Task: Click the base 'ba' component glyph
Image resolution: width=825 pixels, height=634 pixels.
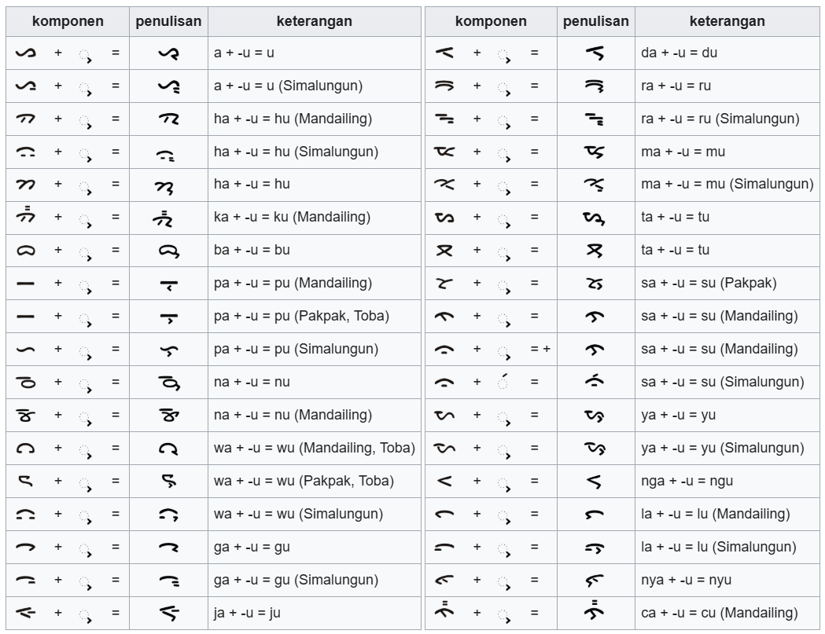Action: [25, 250]
